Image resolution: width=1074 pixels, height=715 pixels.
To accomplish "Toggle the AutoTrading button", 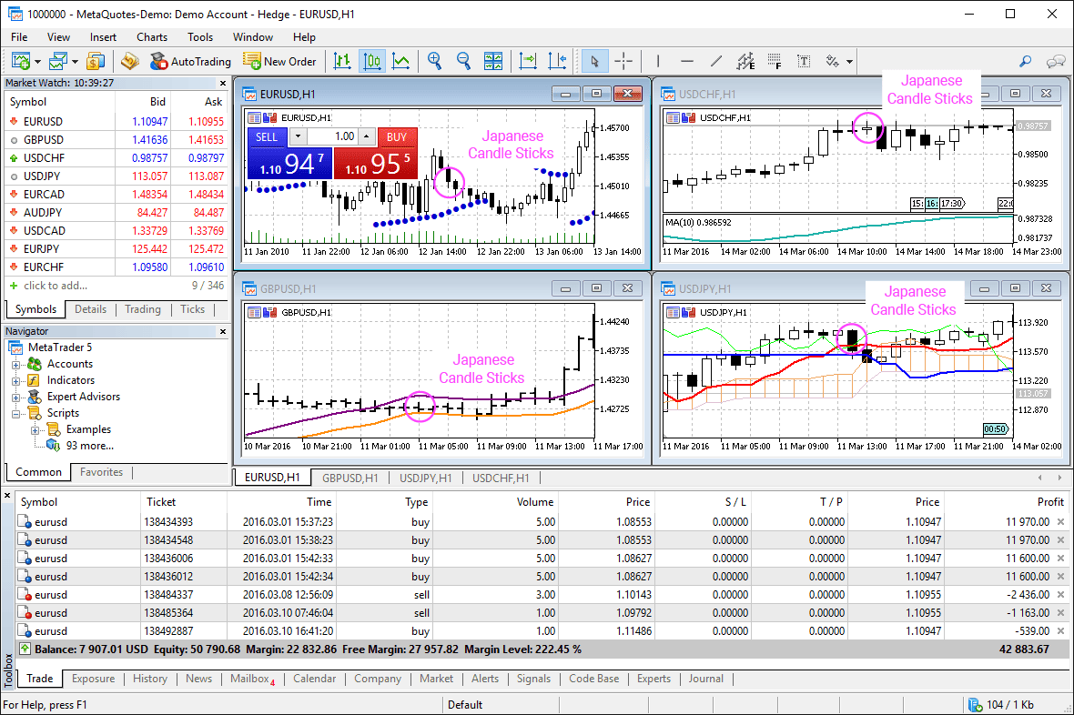I will 190,62.
